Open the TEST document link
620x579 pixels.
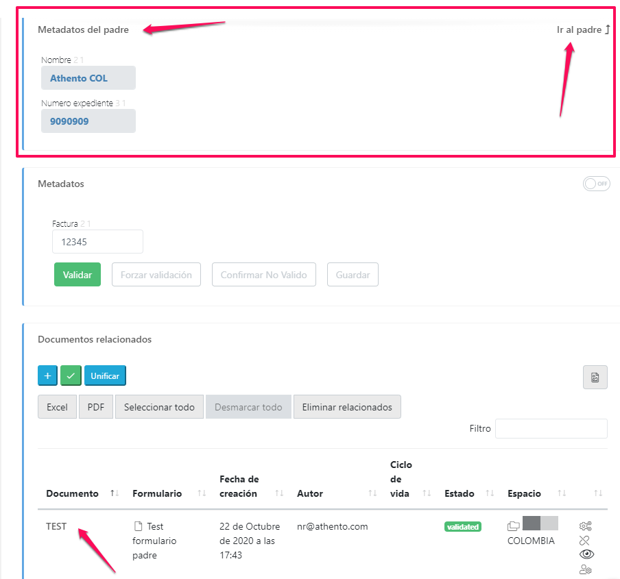[56, 526]
